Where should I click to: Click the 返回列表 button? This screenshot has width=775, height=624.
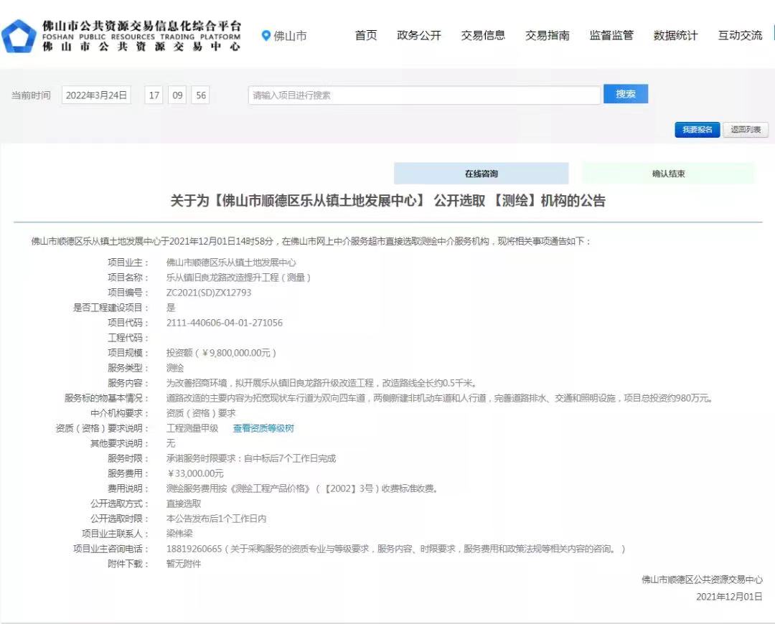coord(746,130)
